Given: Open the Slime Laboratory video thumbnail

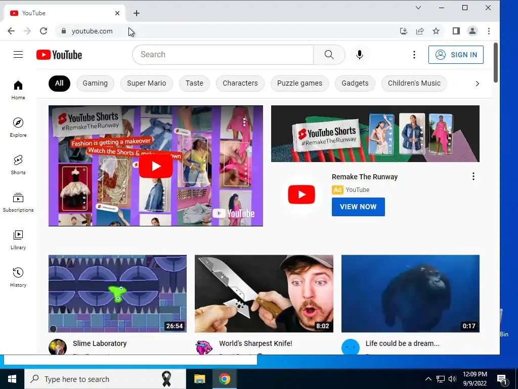Looking at the screenshot, I should pos(117,293).
